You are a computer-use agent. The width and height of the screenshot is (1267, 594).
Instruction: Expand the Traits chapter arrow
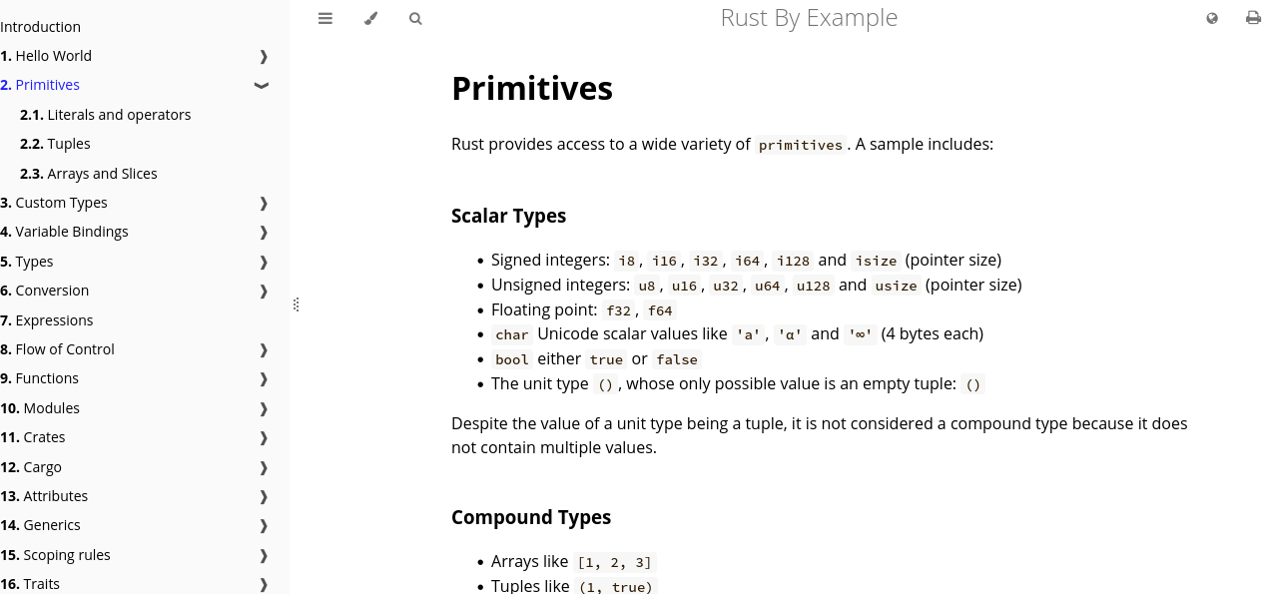click(264, 585)
